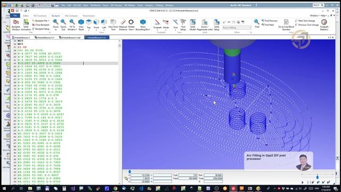Open the taskbar clock and date
Screen dimensions: 341x192
pyautogui.click(x=326, y=188)
